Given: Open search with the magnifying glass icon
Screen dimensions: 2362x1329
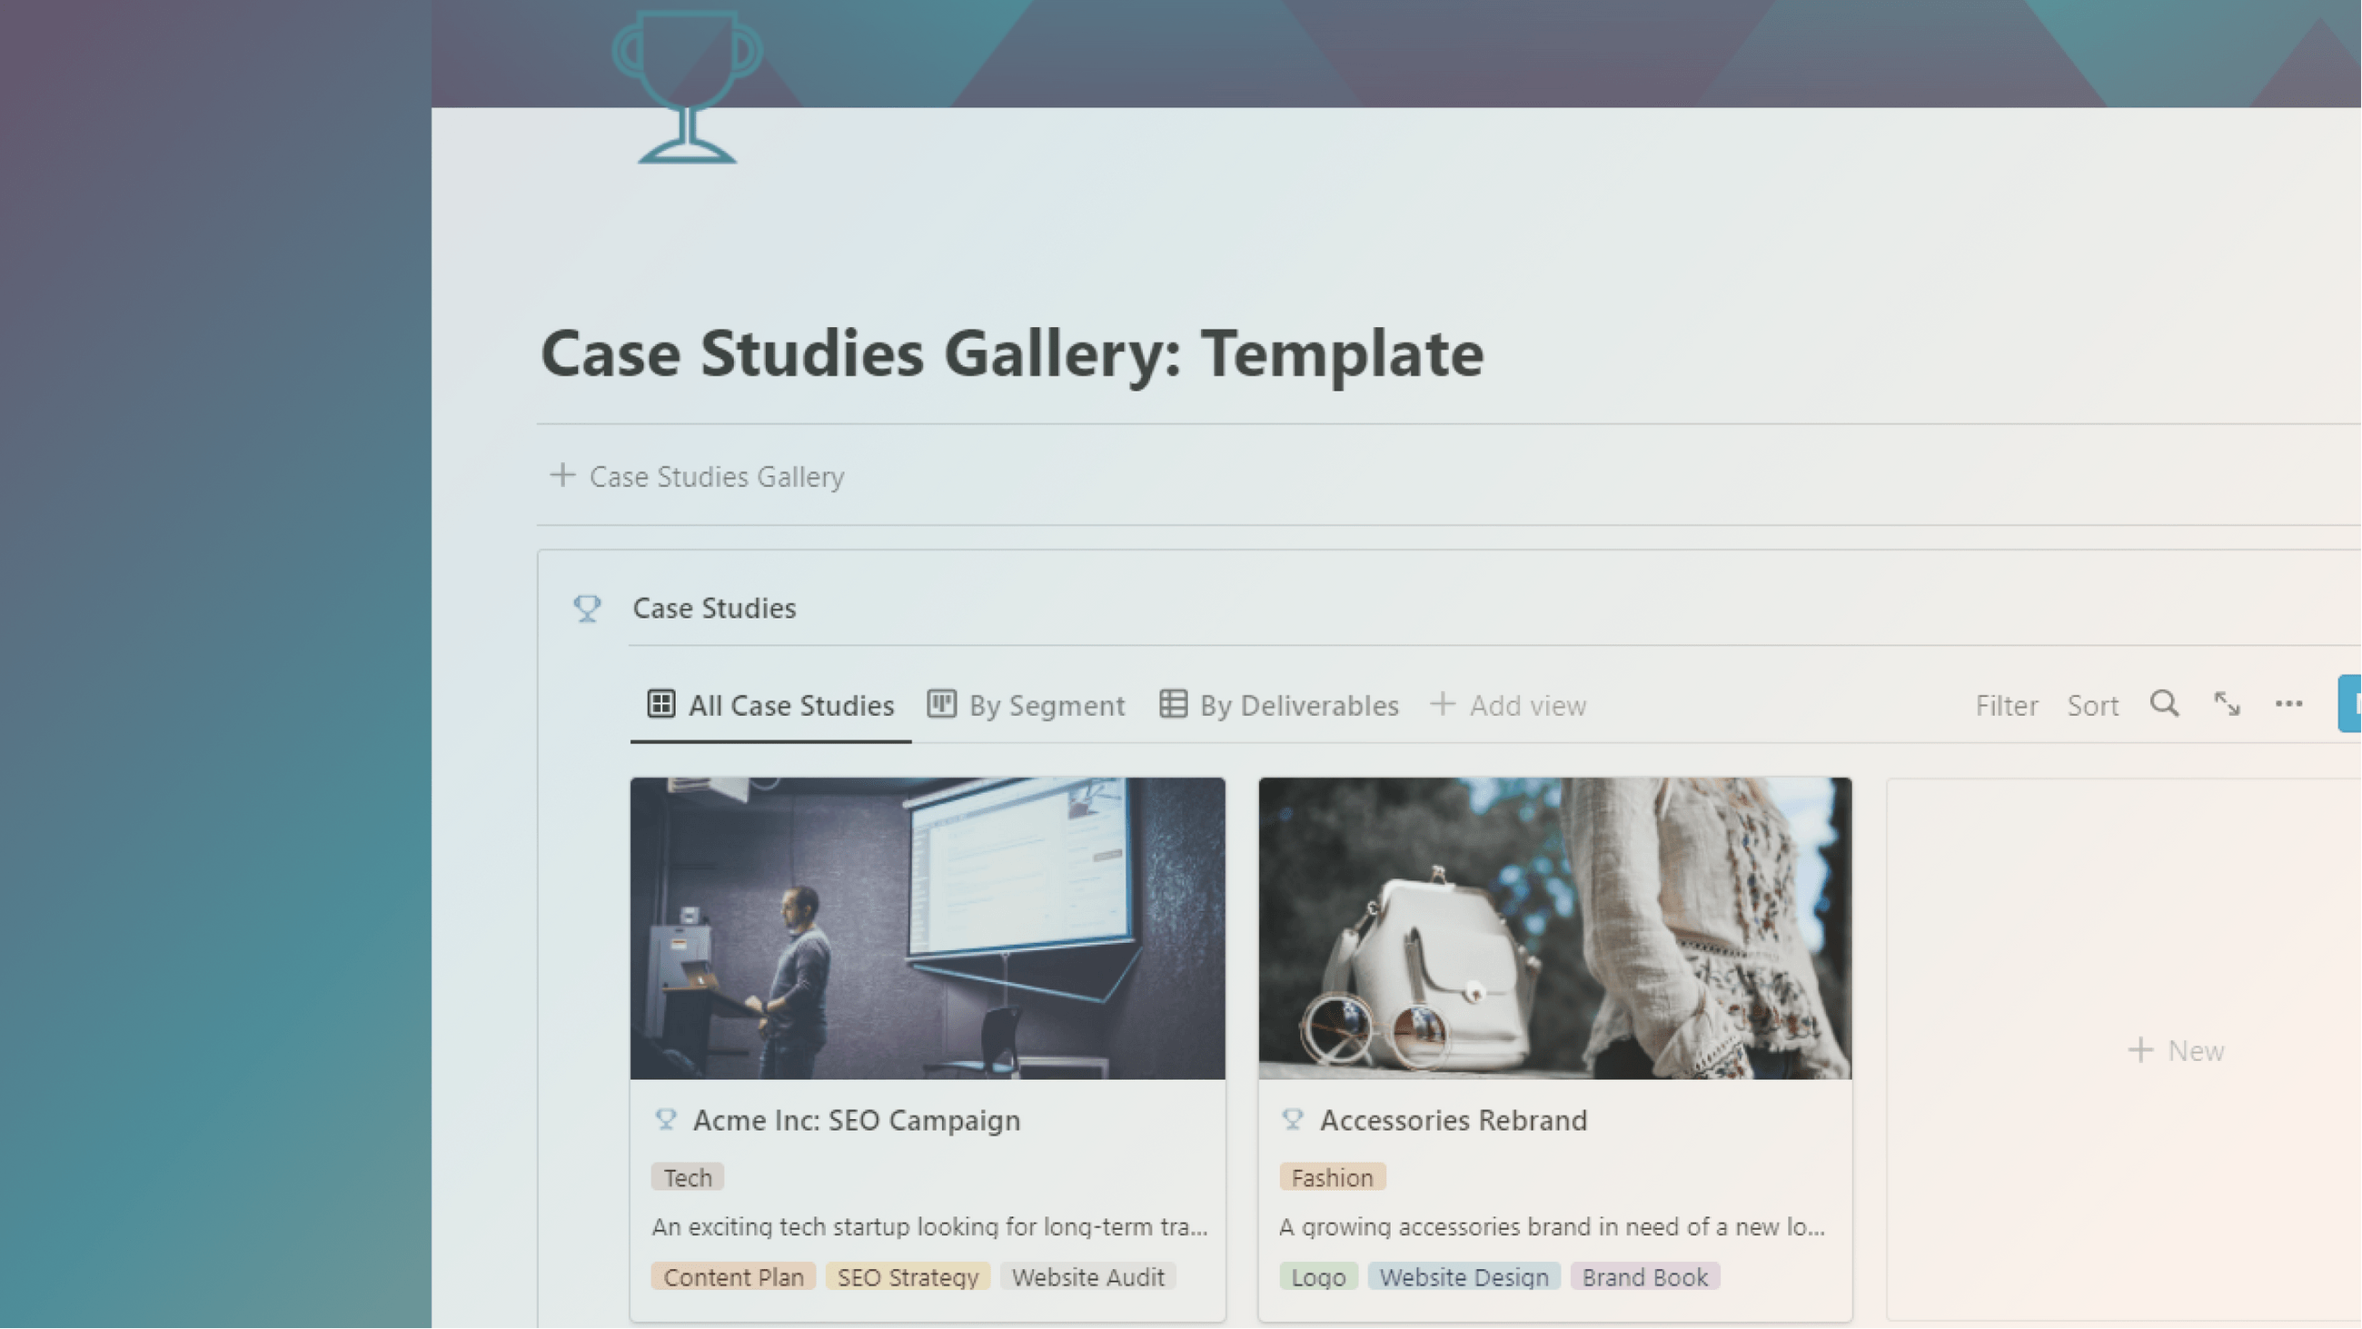Looking at the screenshot, I should 2164,704.
